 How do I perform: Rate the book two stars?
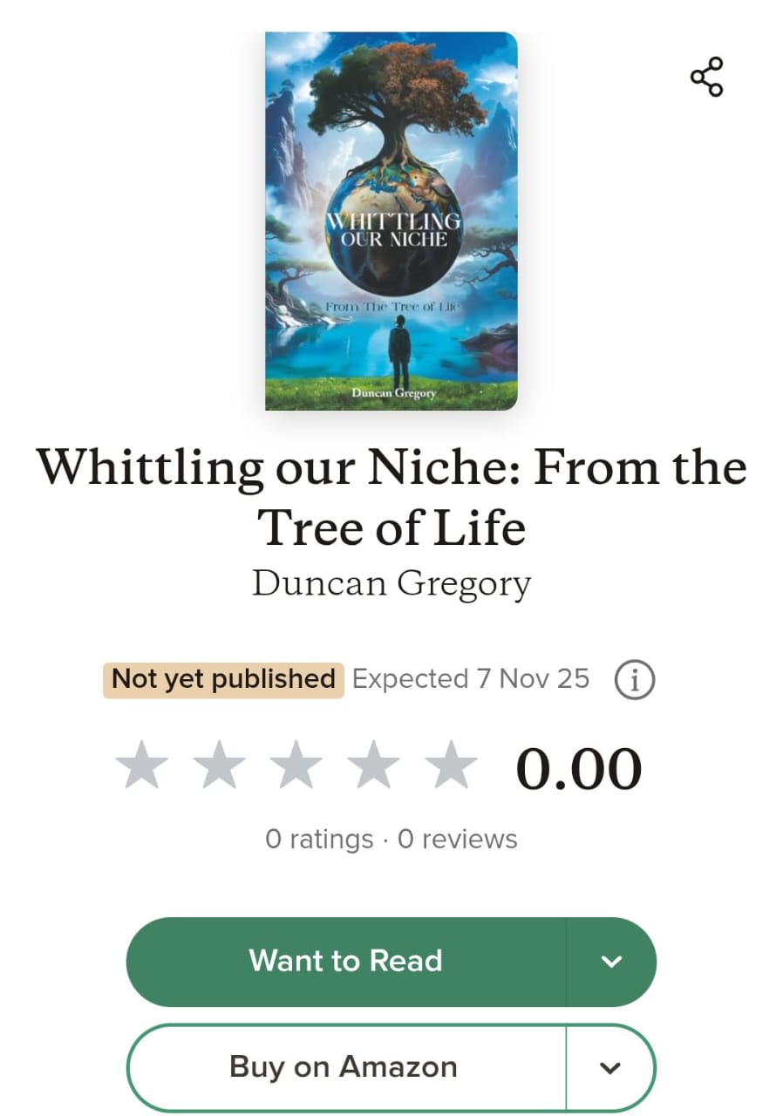click(x=220, y=767)
